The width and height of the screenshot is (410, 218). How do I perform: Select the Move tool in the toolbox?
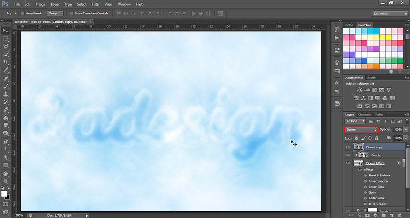tap(6, 31)
